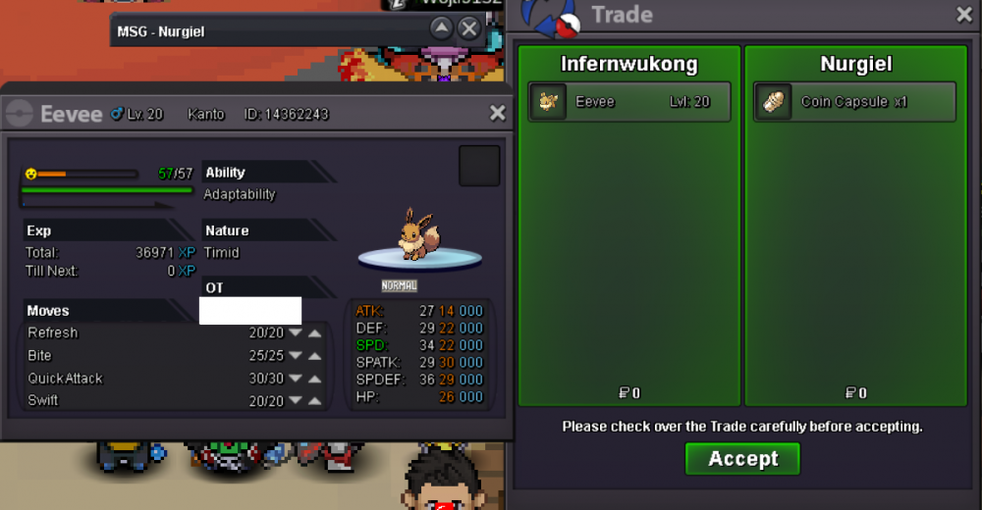Close the Eevee summary panel

(497, 113)
